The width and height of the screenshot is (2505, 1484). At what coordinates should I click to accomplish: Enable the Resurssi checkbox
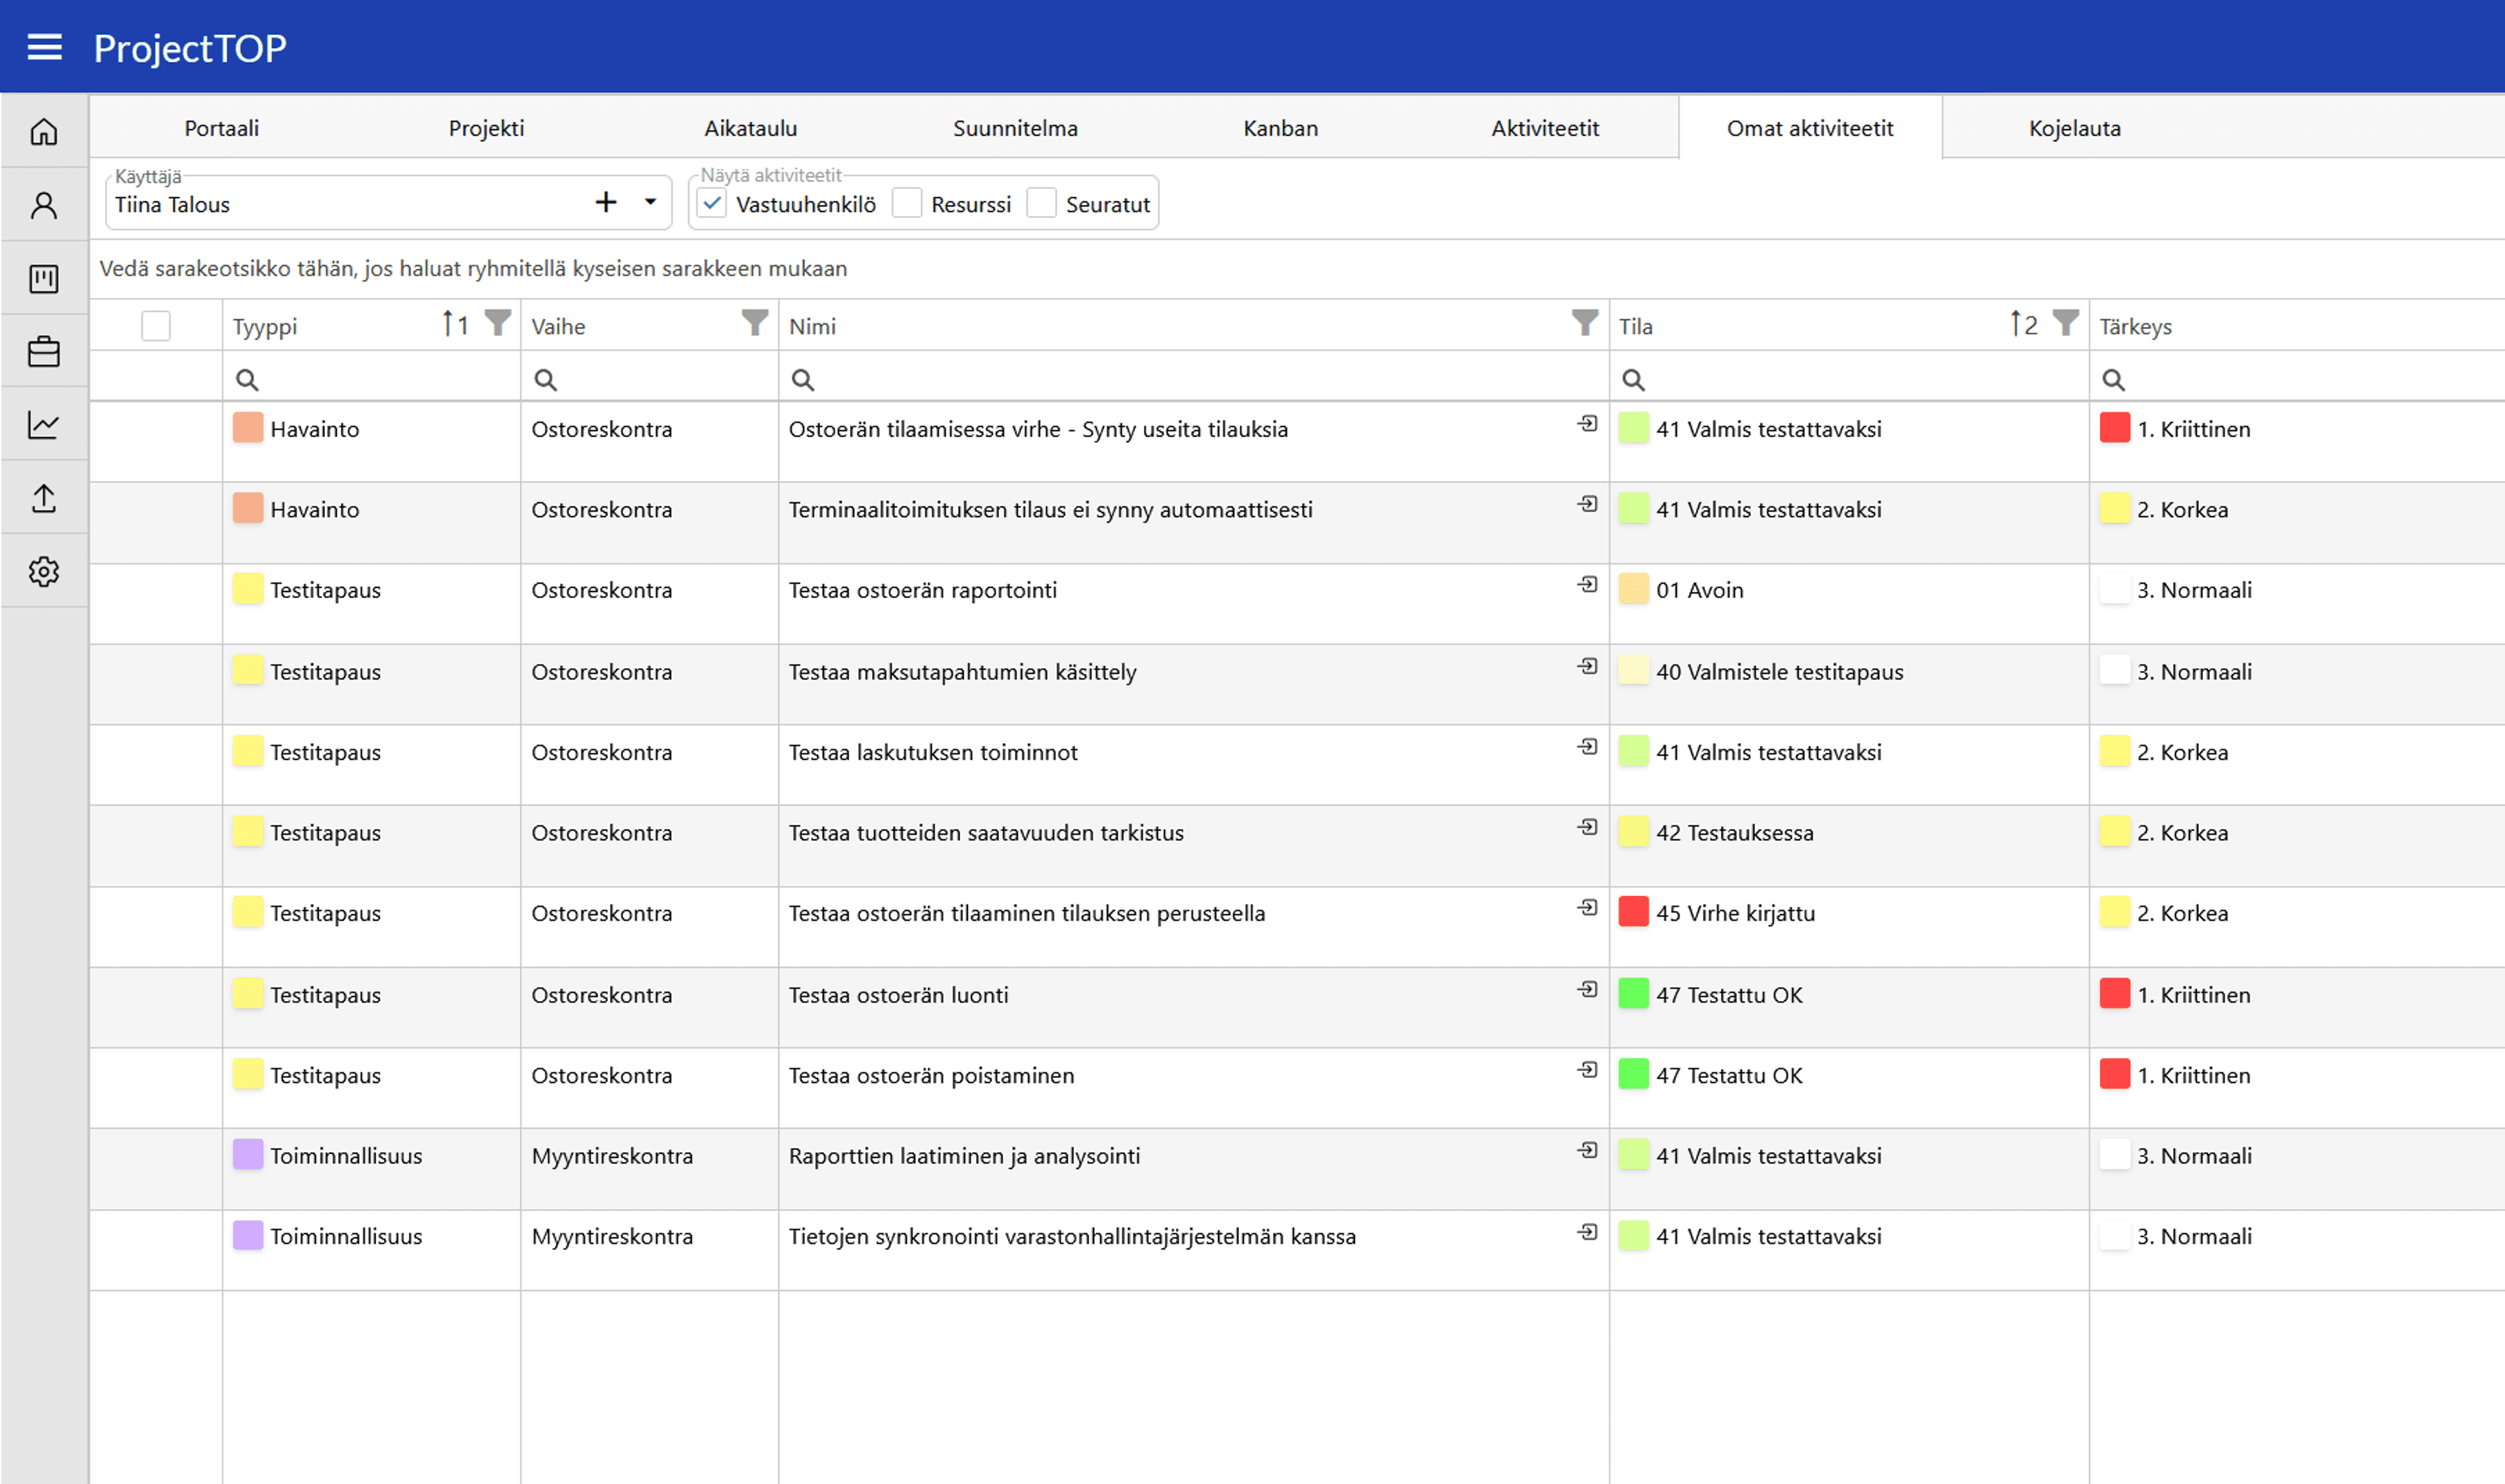(x=907, y=204)
